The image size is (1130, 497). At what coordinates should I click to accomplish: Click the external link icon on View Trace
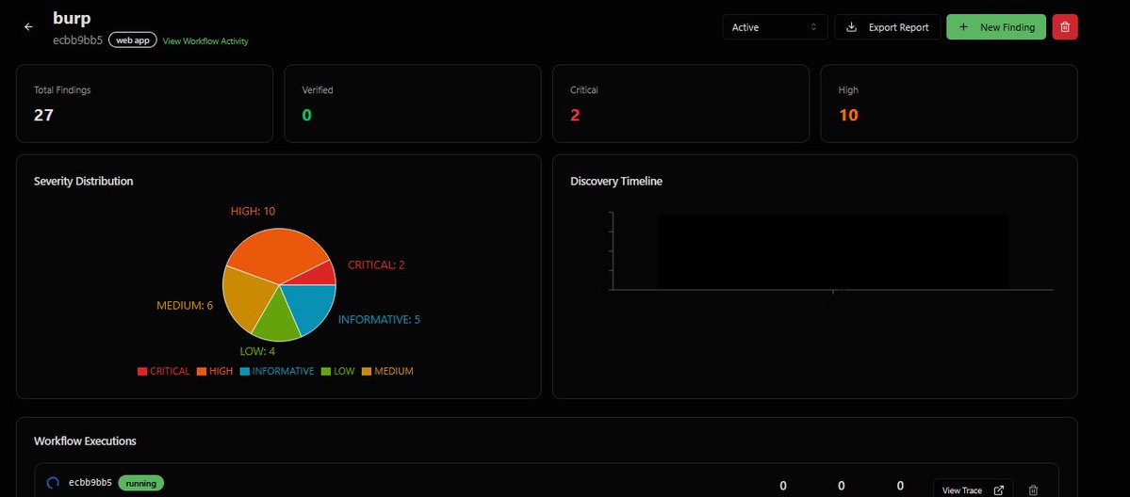point(998,490)
